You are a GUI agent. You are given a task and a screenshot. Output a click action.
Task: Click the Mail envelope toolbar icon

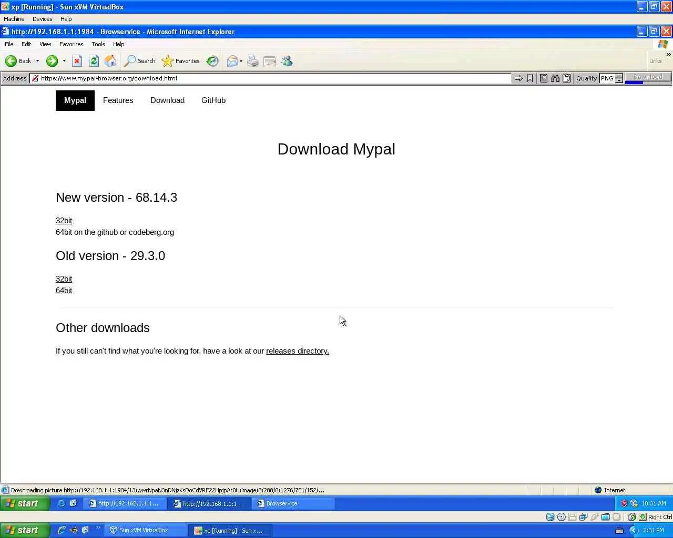click(x=232, y=61)
